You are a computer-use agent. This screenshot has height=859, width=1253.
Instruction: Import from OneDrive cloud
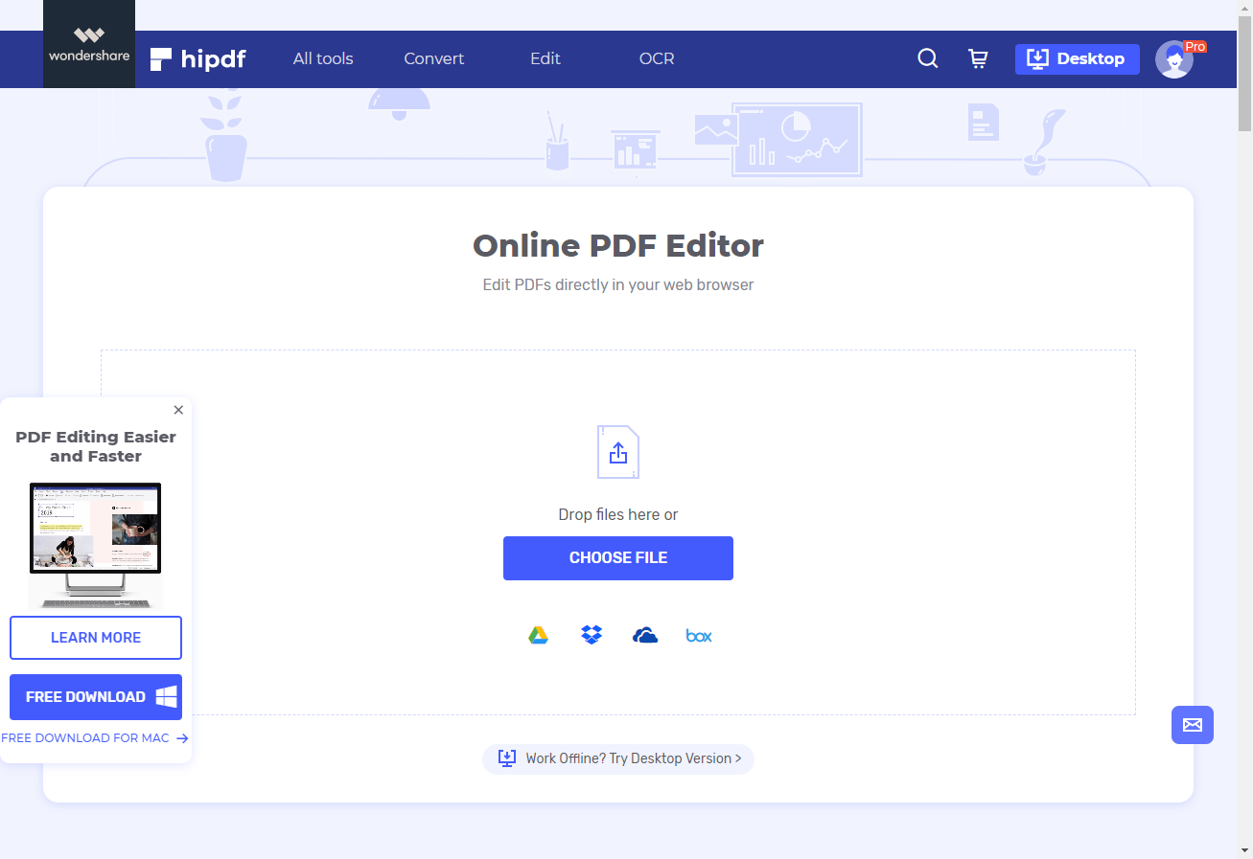click(x=645, y=635)
